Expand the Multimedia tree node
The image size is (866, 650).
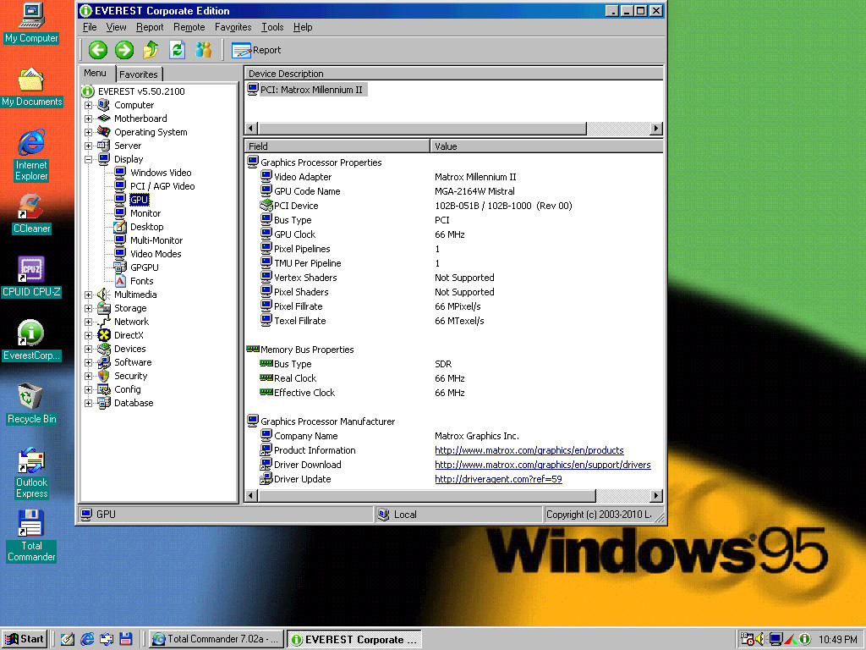[88, 295]
